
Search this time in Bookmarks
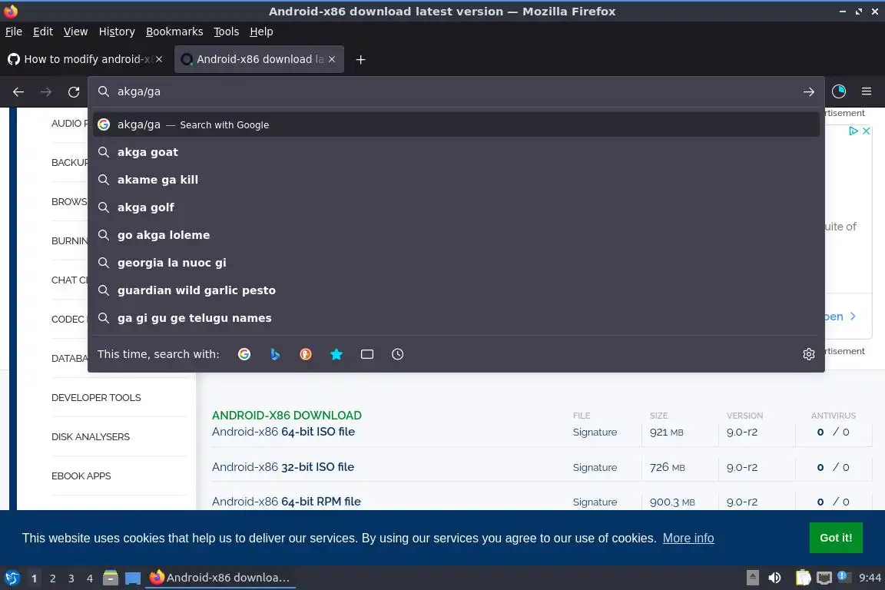pos(336,354)
